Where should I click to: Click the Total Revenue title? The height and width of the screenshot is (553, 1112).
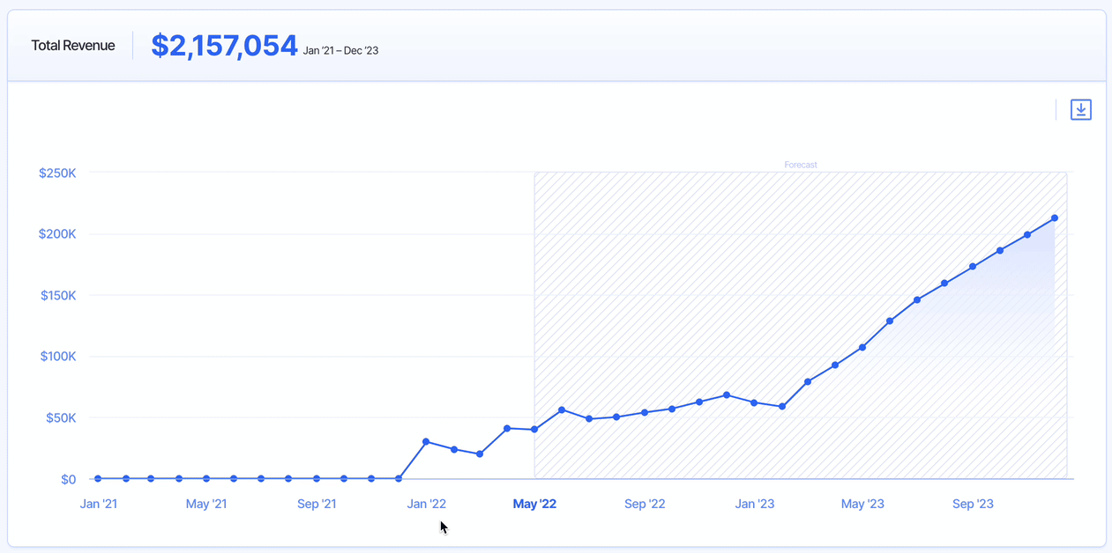click(73, 46)
